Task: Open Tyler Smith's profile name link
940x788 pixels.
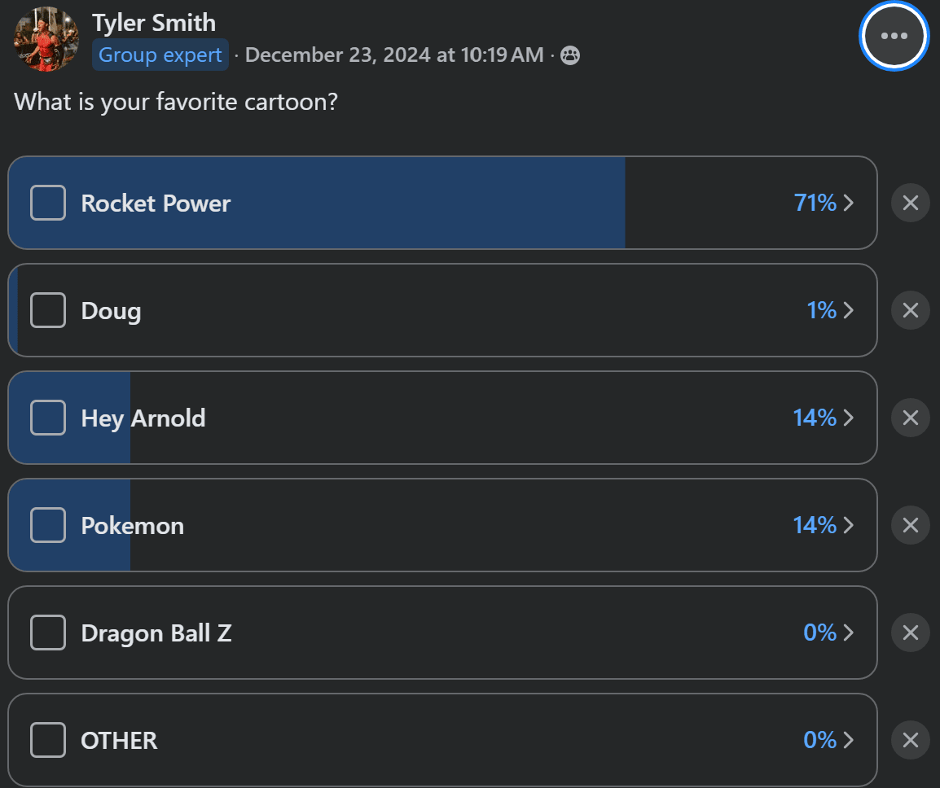Action: click(x=153, y=23)
